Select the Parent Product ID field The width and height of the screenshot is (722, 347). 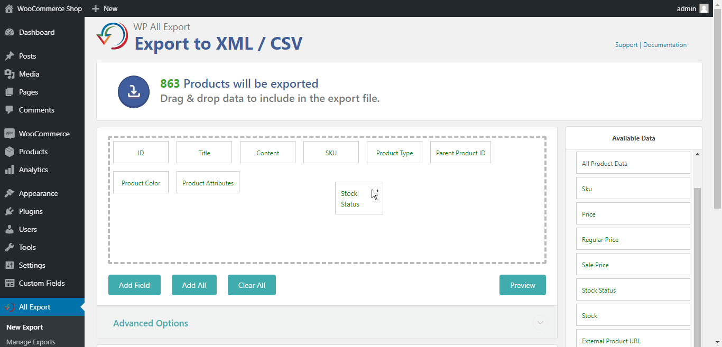(x=460, y=152)
